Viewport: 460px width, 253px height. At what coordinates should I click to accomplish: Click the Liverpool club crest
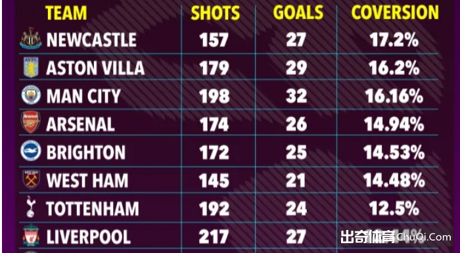point(31,235)
